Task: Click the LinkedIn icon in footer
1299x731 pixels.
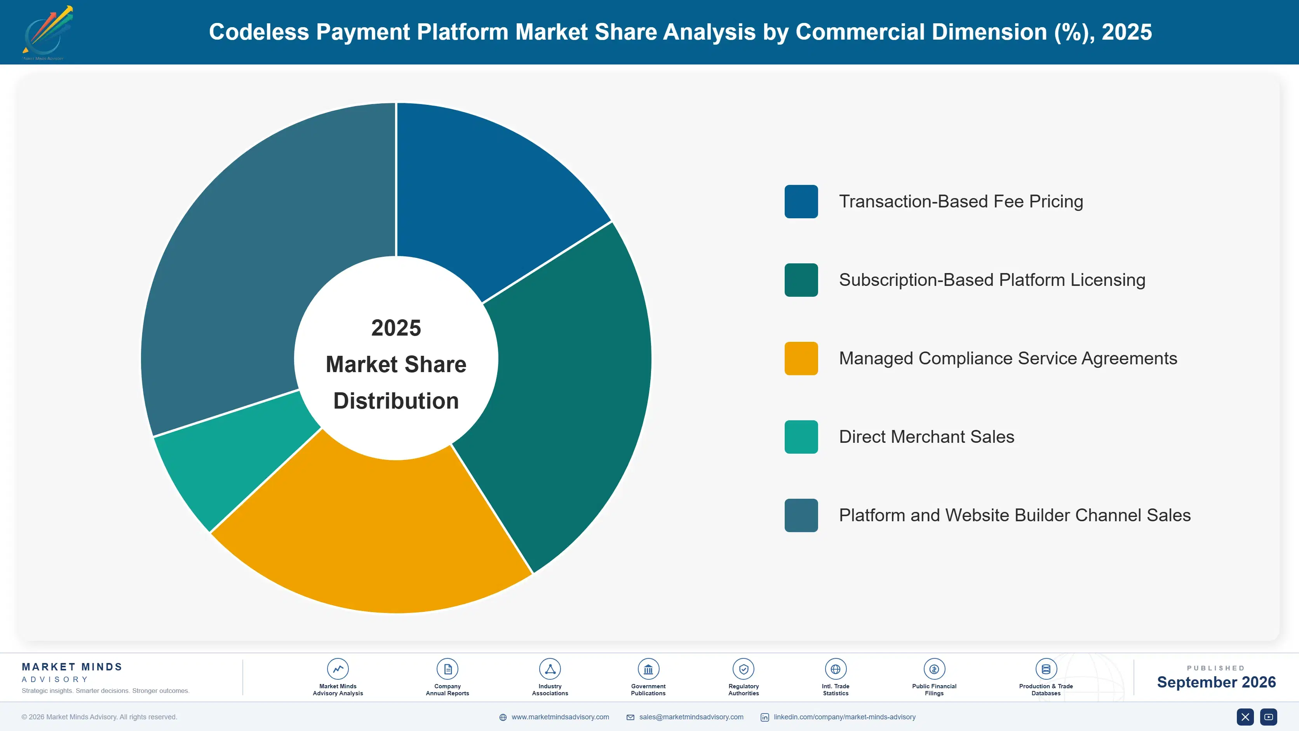Action: 764,717
